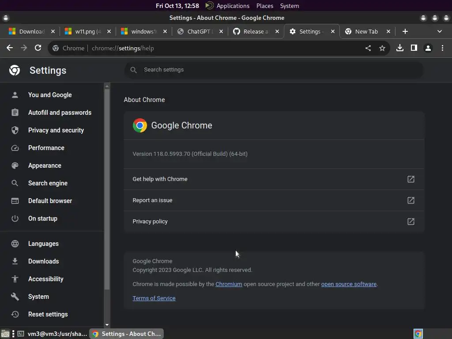Open Reset settings
The height and width of the screenshot is (339, 452).
tap(52, 314)
